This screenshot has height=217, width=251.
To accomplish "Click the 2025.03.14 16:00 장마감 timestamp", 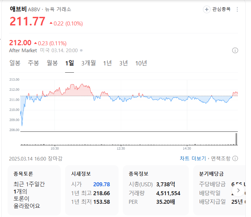I will [x=36, y=159].
